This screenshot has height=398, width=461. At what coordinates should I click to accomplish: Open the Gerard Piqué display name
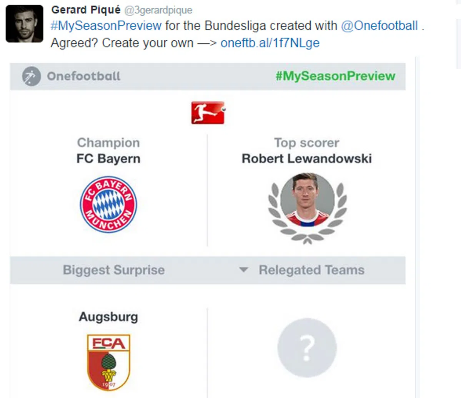pyautogui.click(x=86, y=10)
